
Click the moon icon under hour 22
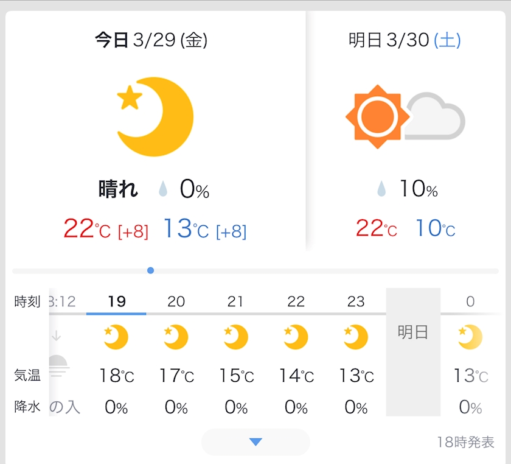click(296, 337)
